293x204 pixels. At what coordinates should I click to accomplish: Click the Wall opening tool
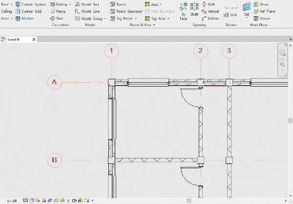[x=208, y=4]
